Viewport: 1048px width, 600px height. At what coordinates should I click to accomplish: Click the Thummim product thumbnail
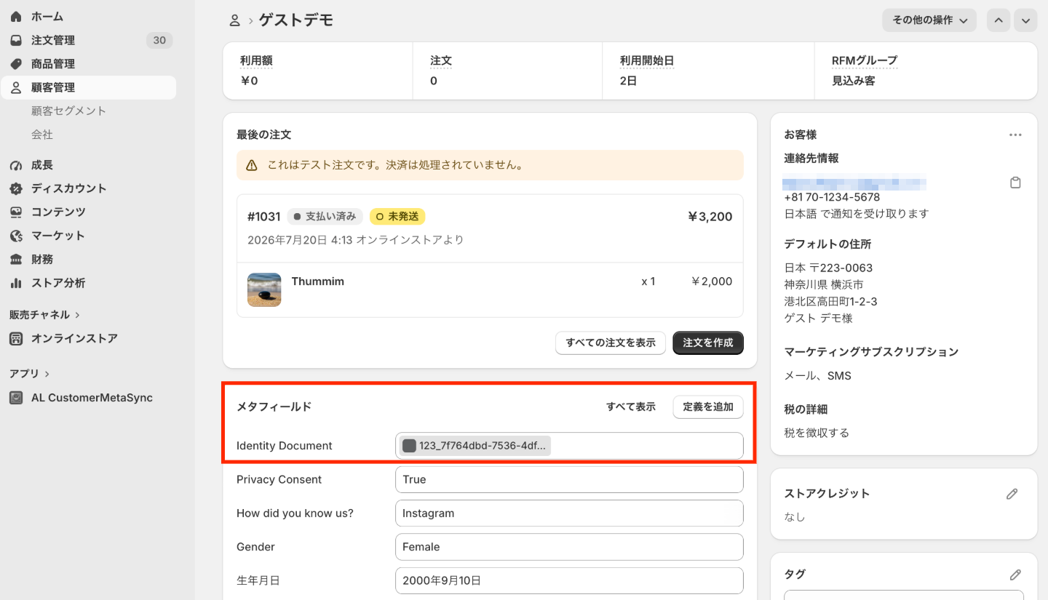[x=264, y=289]
